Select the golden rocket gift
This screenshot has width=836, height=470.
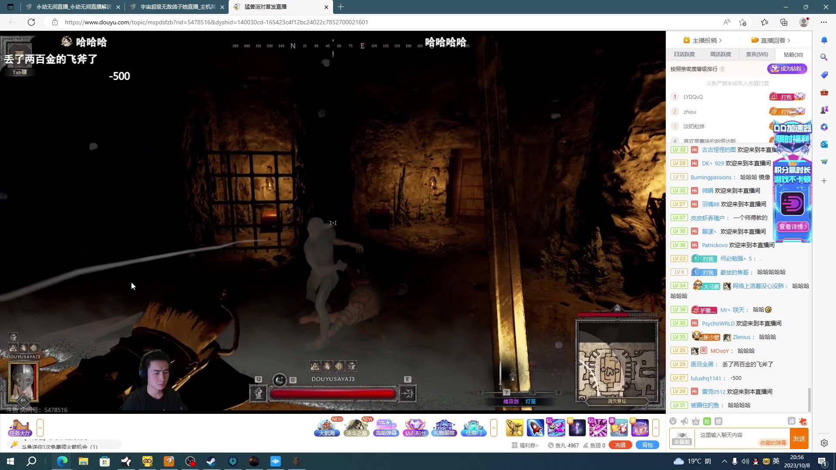[515, 427]
